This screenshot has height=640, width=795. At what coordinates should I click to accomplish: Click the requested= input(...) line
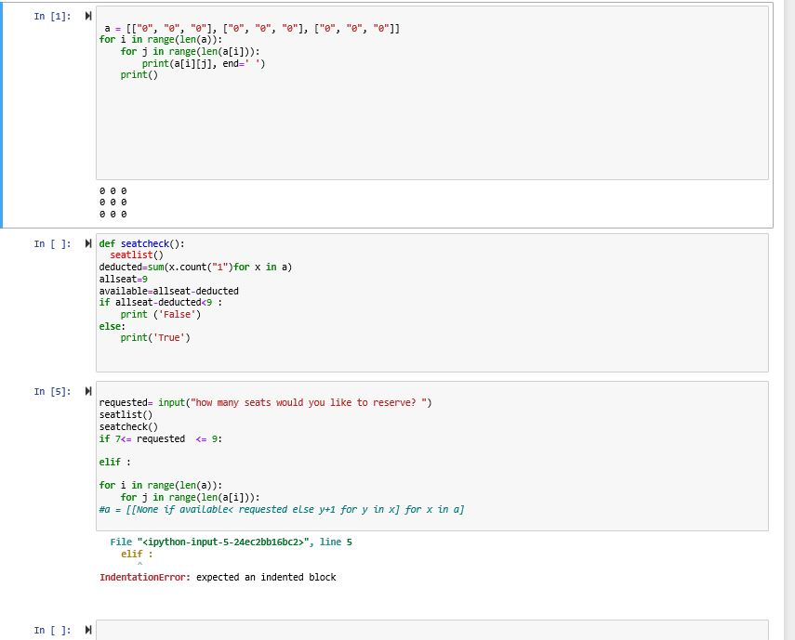(265, 402)
